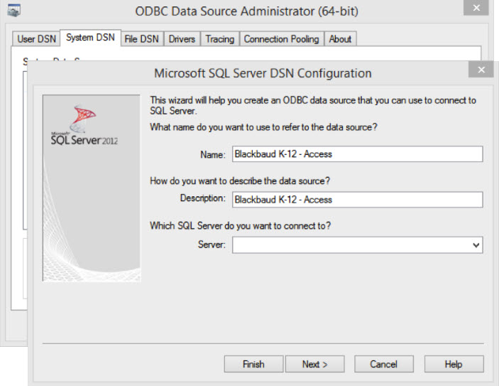This screenshot has width=499, height=386.
Task: Open the Tracing tab
Action: tap(219, 39)
